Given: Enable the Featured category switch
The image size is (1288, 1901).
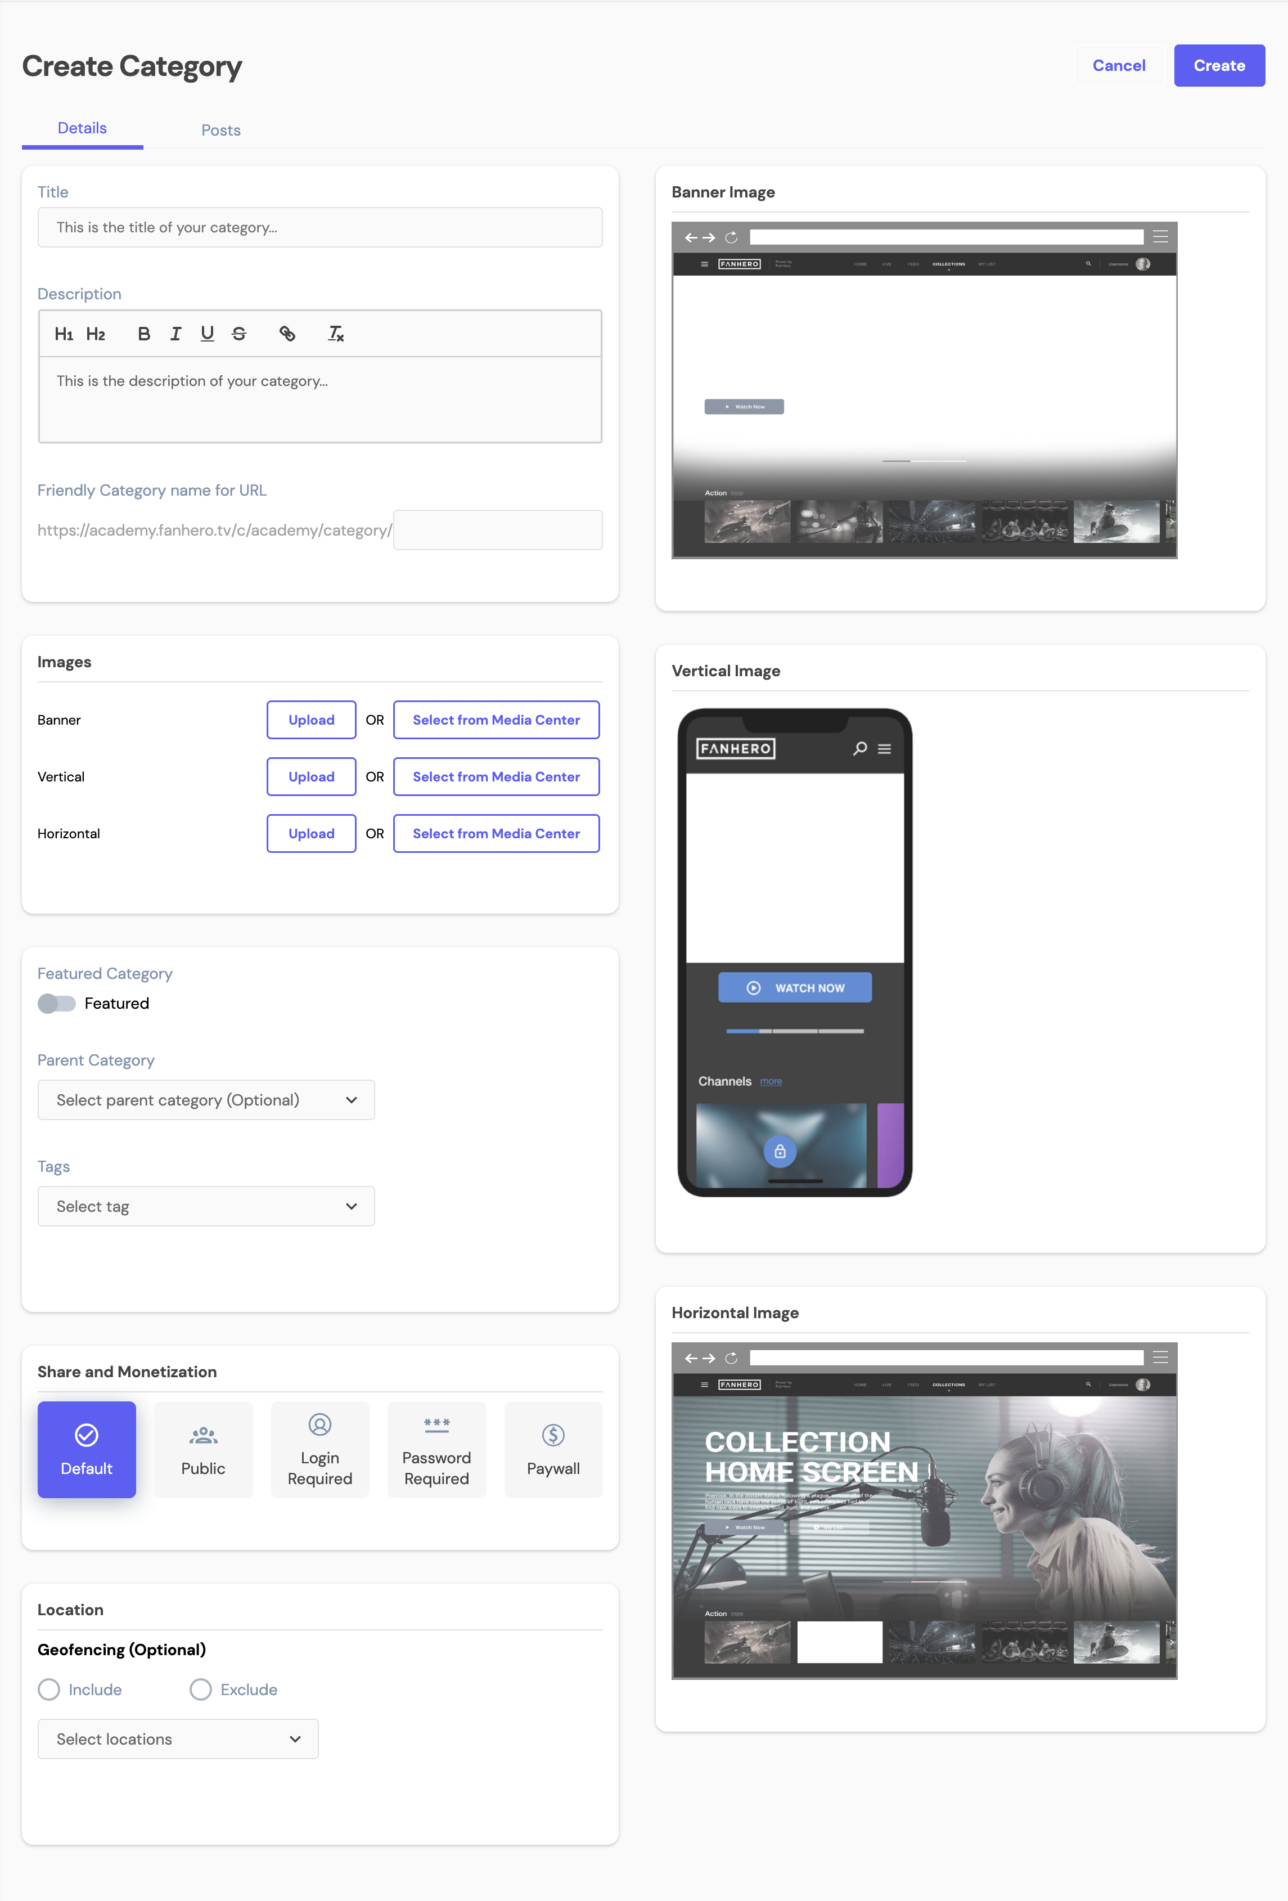Looking at the screenshot, I should [x=56, y=1003].
